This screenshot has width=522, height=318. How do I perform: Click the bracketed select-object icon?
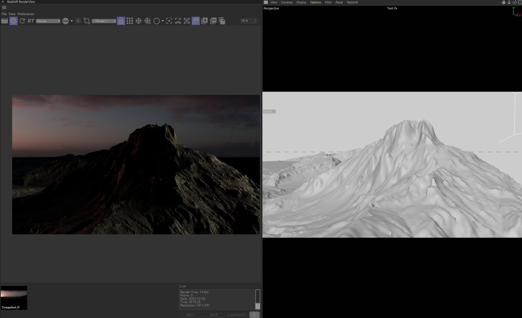coord(178,21)
